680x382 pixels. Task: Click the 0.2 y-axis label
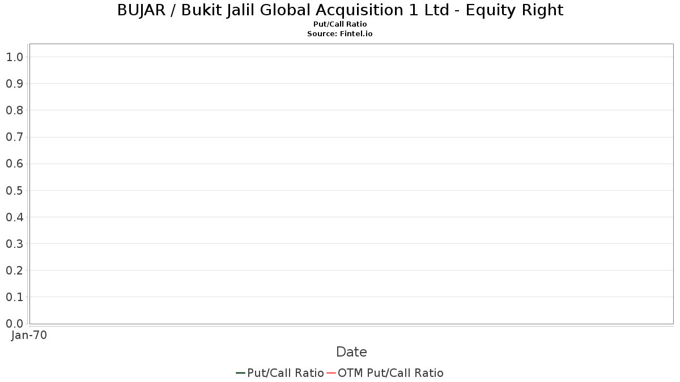(x=14, y=270)
